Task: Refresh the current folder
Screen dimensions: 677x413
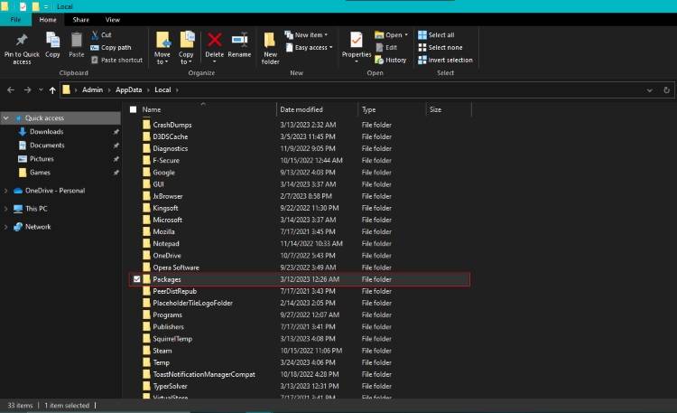Action: click(x=667, y=90)
